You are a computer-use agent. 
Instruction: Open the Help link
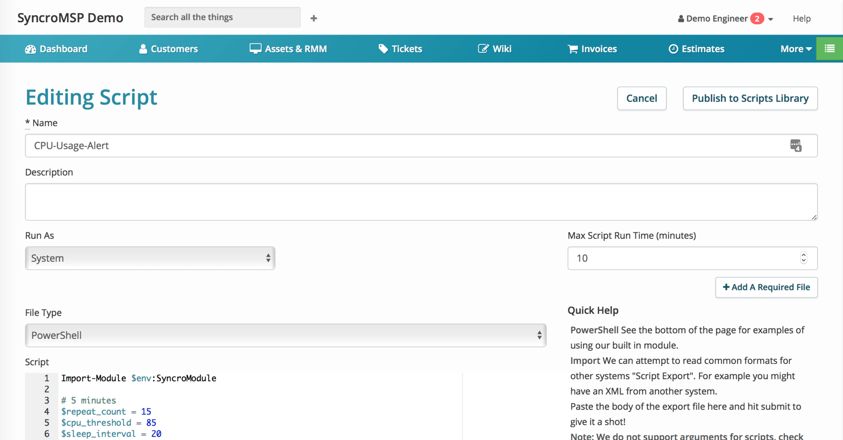(x=801, y=19)
